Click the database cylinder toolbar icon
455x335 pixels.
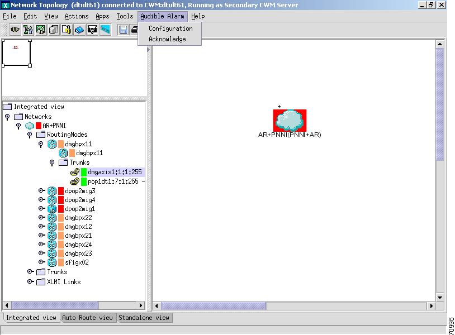[54, 30]
